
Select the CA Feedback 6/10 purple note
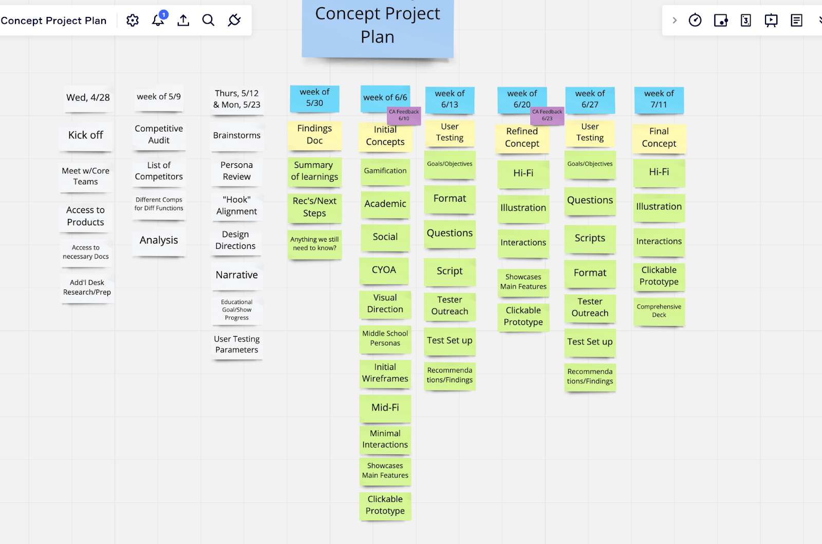pyautogui.click(x=403, y=114)
